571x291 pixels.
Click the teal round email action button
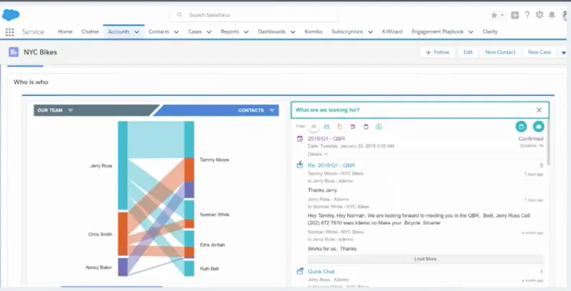tap(539, 126)
